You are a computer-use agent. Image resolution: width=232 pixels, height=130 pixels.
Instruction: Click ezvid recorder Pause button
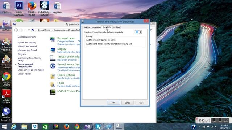tap(214, 120)
